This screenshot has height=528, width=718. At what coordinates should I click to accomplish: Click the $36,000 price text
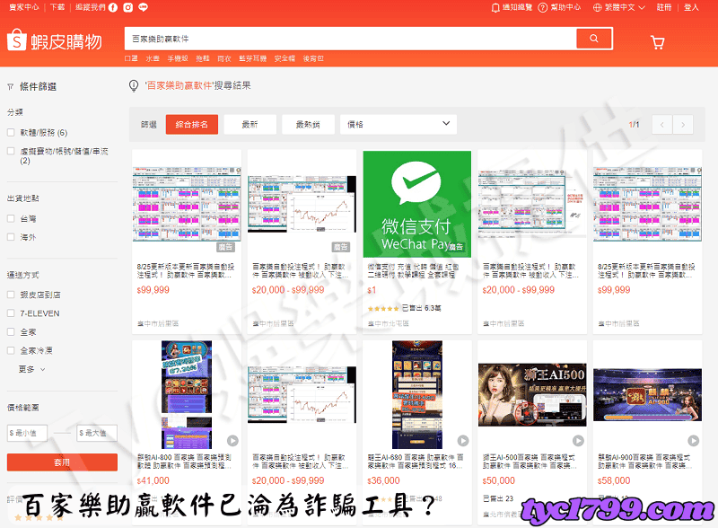click(x=384, y=480)
